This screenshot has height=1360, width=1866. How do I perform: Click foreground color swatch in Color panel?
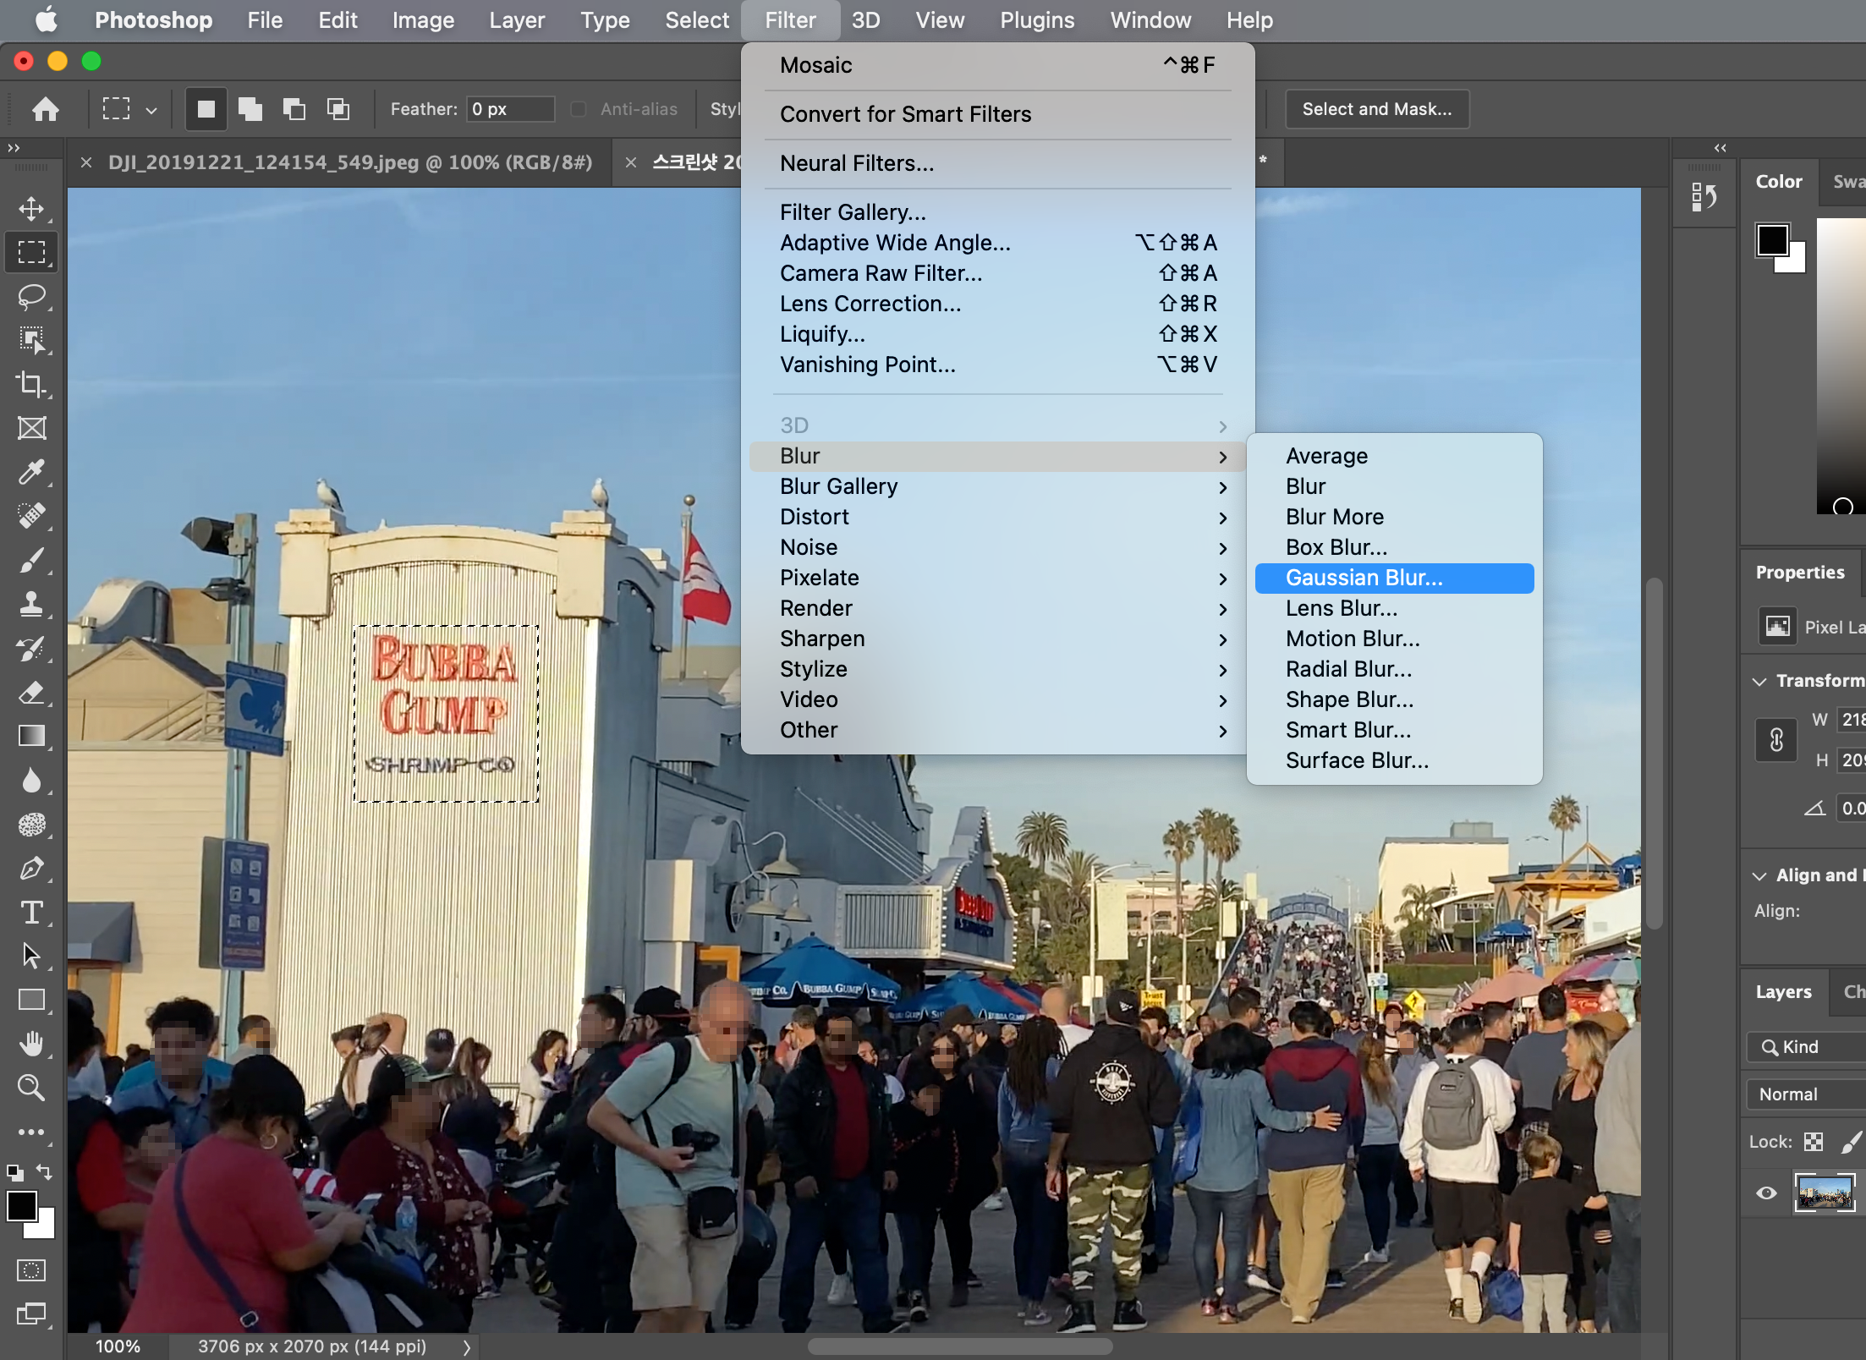pyautogui.click(x=1772, y=240)
